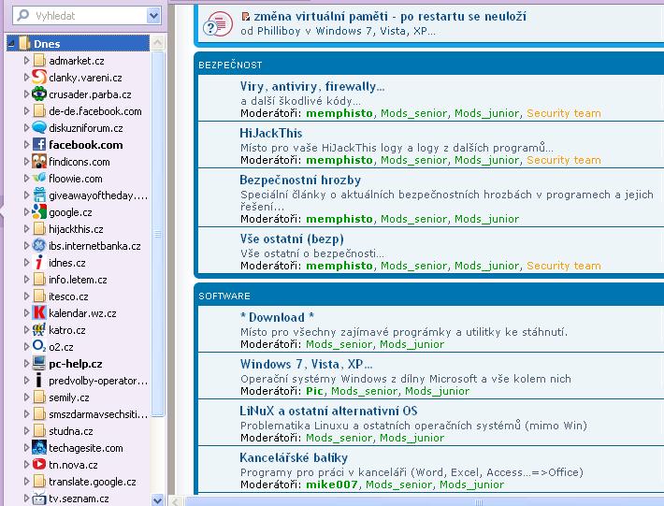Expand the idnes.cz history entry
Screen dimensions: 664x506
click(x=27, y=263)
